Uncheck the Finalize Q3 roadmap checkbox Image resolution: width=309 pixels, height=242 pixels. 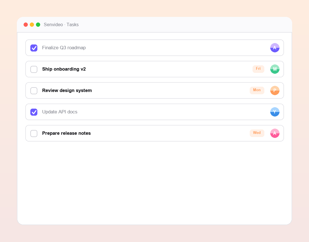click(x=34, y=48)
